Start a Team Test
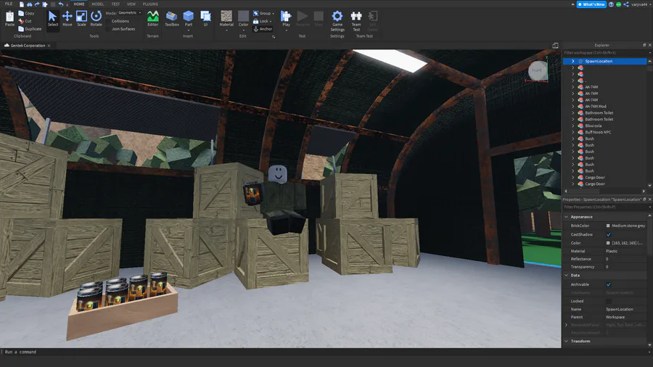The height and width of the screenshot is (367, 653). pos(356,21)
